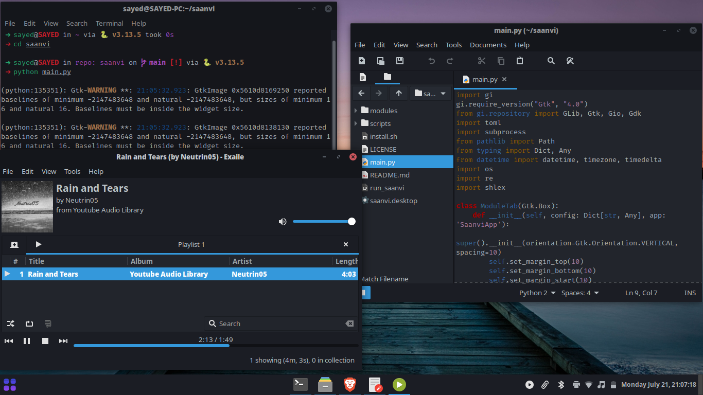Sort playlist by Title column header
The width and height of the screenshot is (703, 395).
76,261
